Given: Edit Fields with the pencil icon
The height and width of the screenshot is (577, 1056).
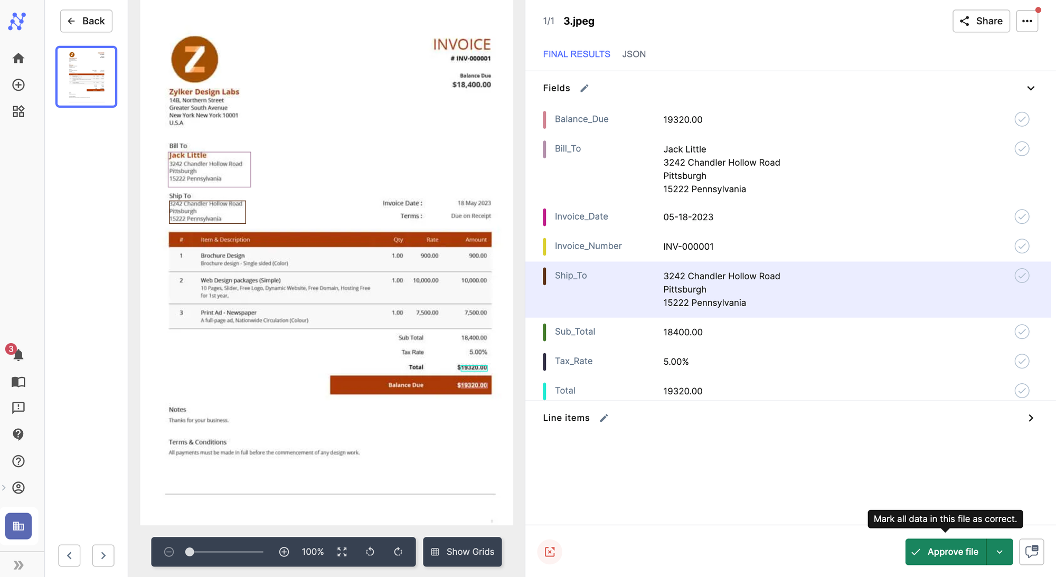Looking at the screenshot, I should click(x=584, y=88).
